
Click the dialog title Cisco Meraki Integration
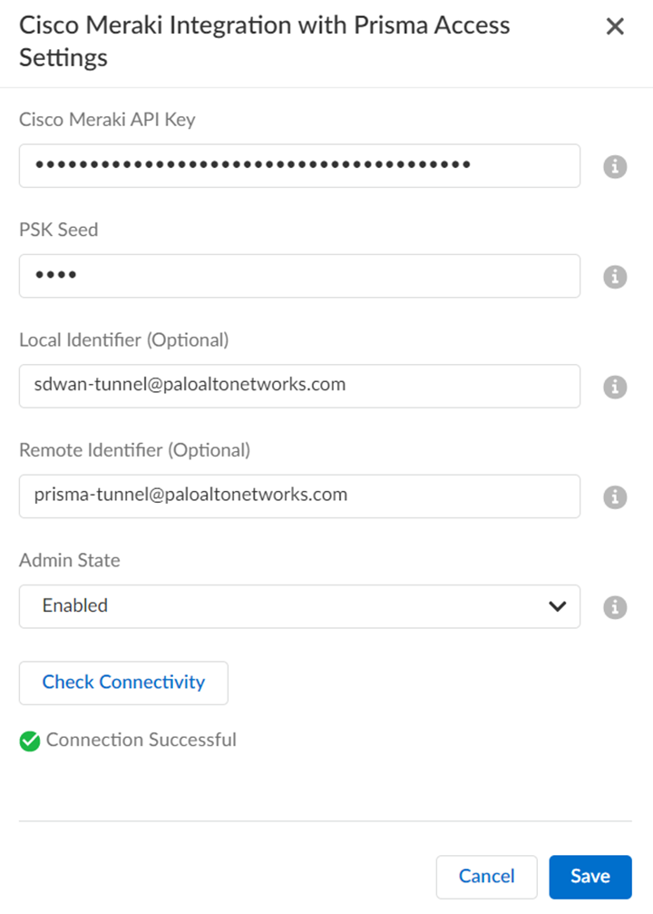point(264,25)
